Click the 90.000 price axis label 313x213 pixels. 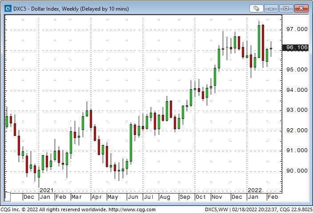tap(297, 171)
